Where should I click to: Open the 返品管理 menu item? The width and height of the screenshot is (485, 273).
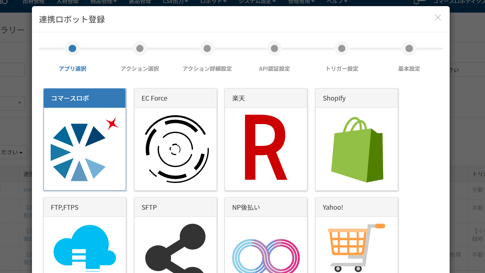tap(140, 2)
